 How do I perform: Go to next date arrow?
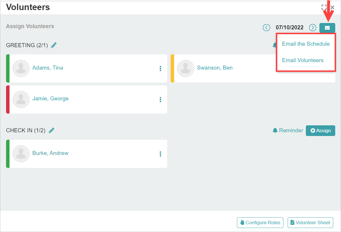coord(313,28)
